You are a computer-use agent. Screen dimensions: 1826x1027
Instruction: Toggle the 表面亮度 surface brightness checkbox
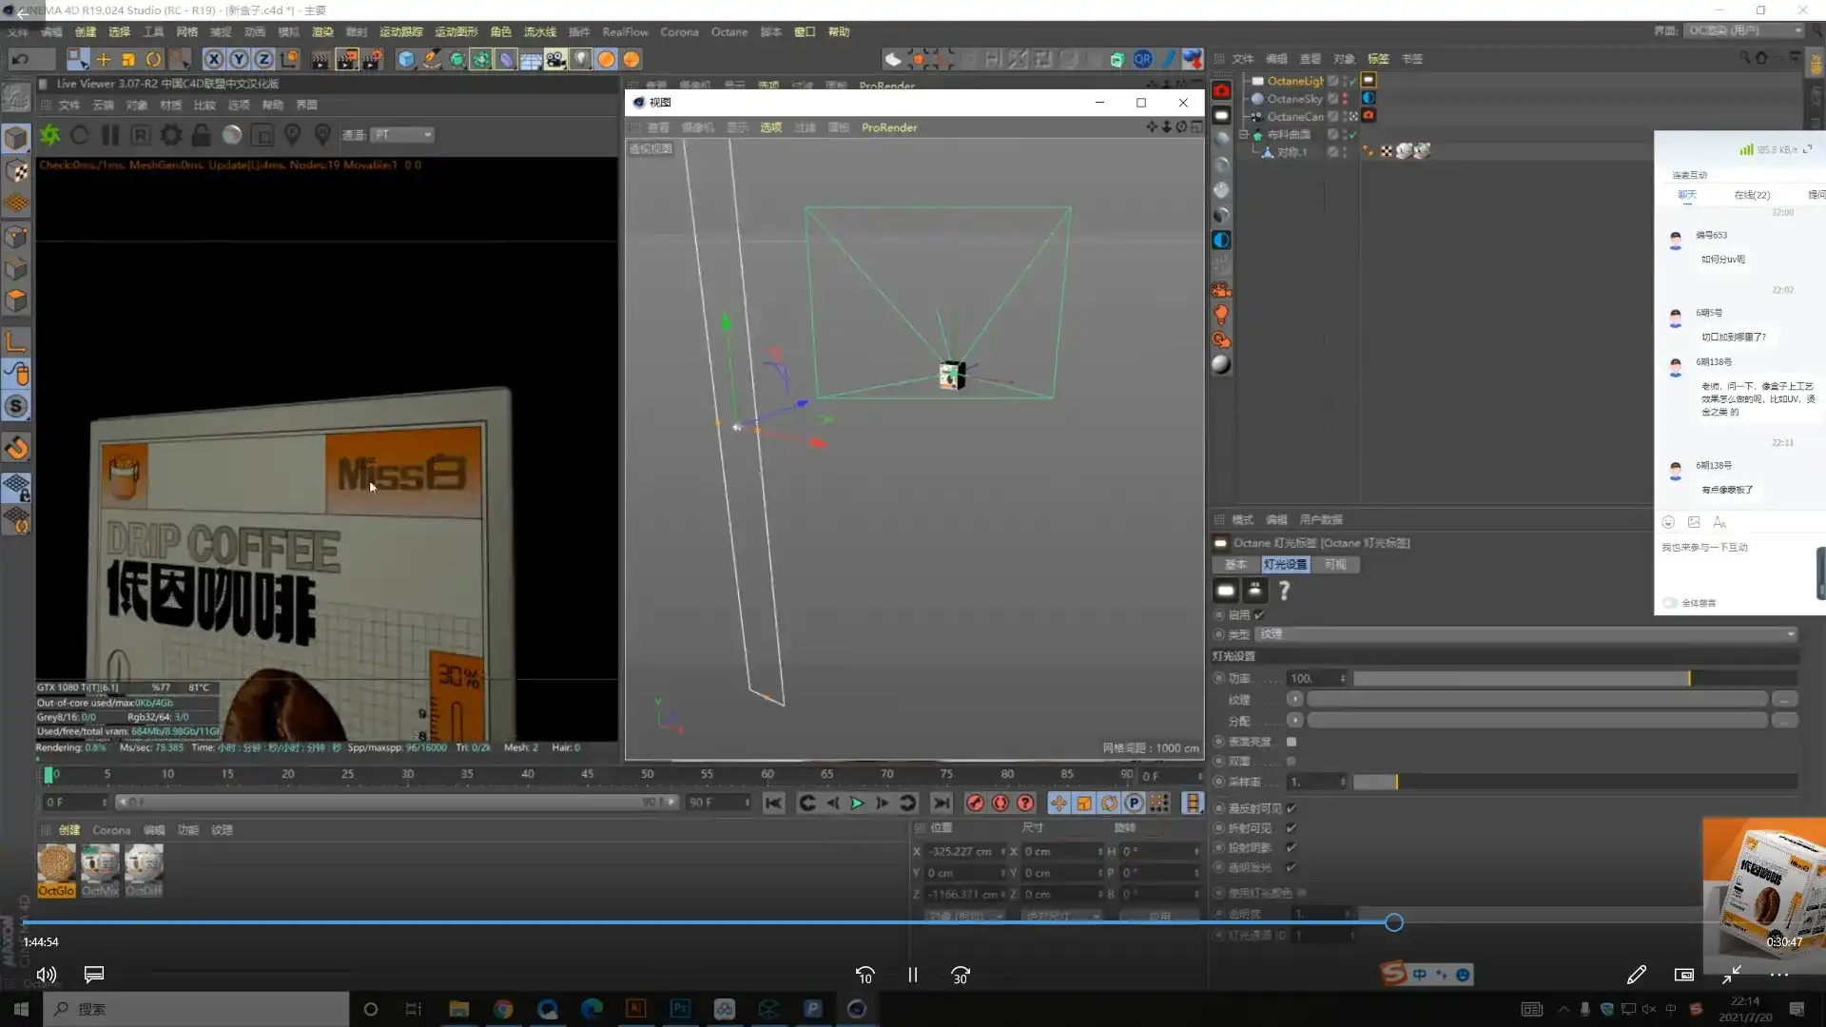click(x=1292, y=742)
